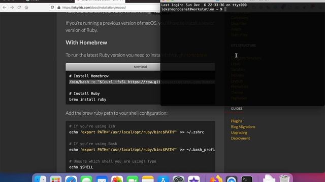
Task: Click the 'brew install ruby' command line
Action: [x=88, y=100]
